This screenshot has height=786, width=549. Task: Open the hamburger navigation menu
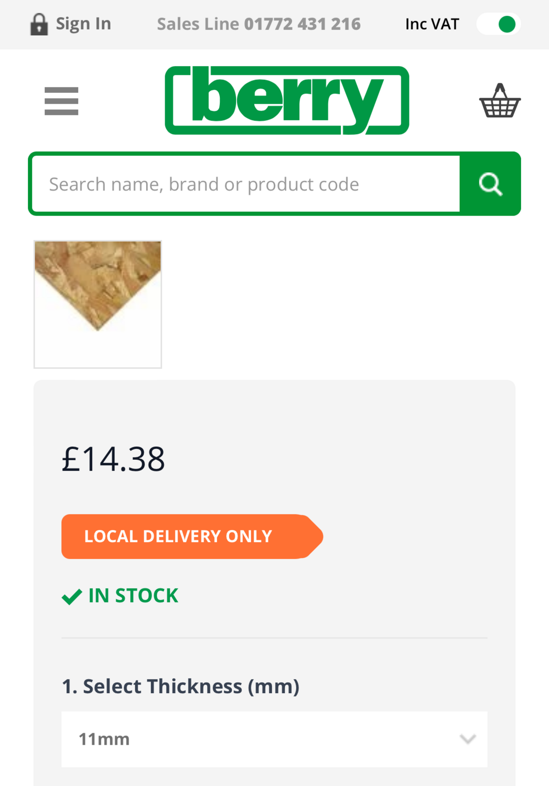click(x=61, y=101)
